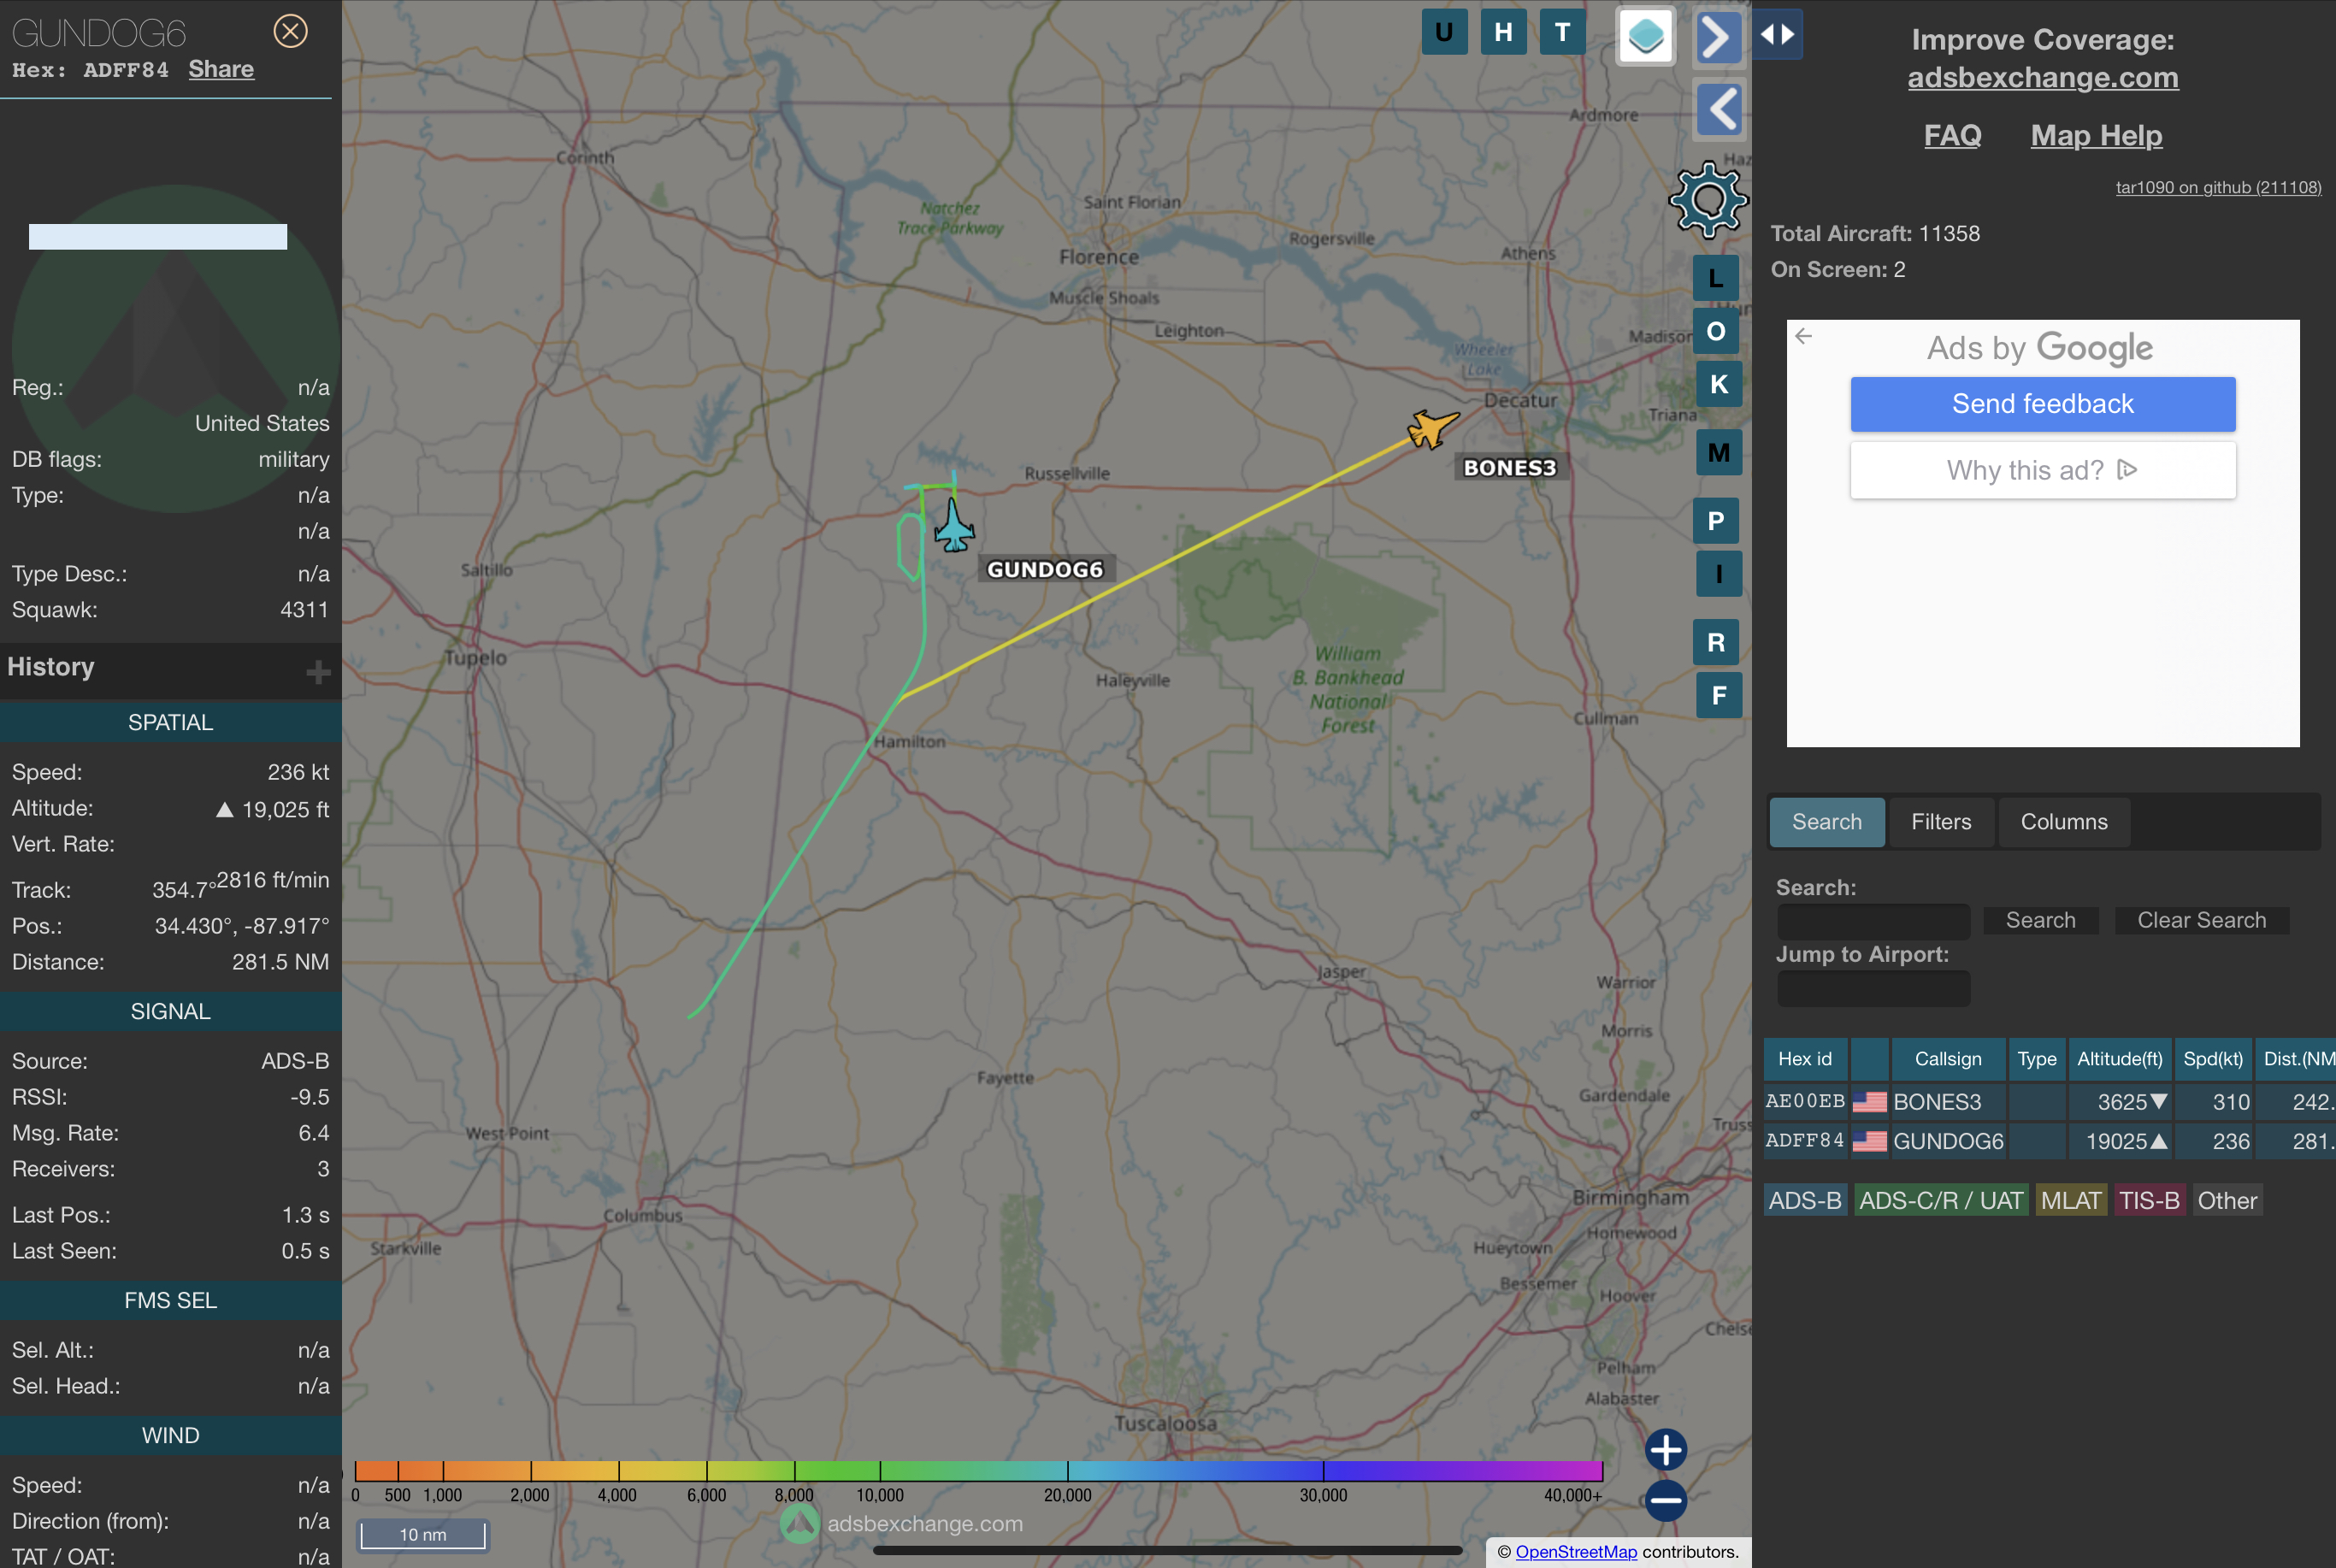Click the MLAT source legend label
Image resolution: width=2336 pixels, height=1568 pixels.
[x=2071, y=1200]
